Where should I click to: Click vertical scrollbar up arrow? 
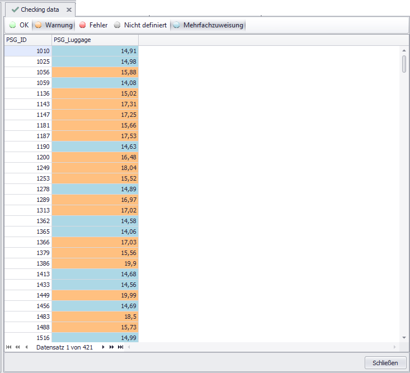(404, 50)
